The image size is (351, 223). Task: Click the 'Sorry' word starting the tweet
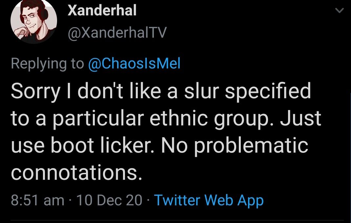click(x=35, y=92)
